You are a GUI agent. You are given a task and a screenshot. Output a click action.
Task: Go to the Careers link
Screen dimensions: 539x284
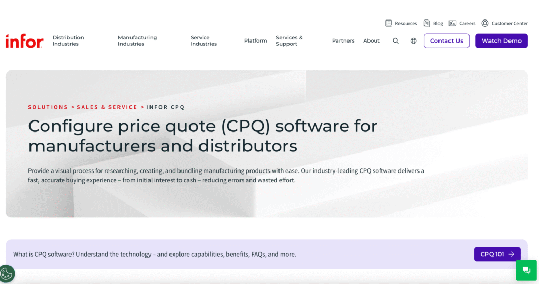coord(467,23)
